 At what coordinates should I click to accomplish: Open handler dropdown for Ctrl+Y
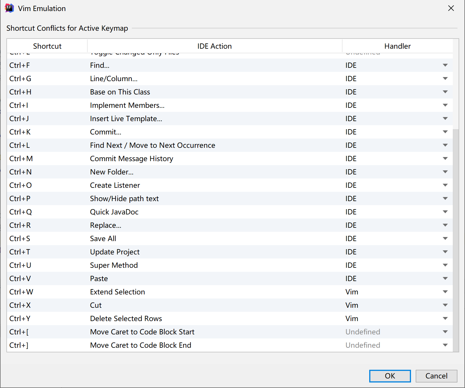tap(445, 318)
